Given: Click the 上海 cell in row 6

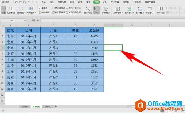Looking at the screenshot, I should pyautogui.click(x=10, y=59).
